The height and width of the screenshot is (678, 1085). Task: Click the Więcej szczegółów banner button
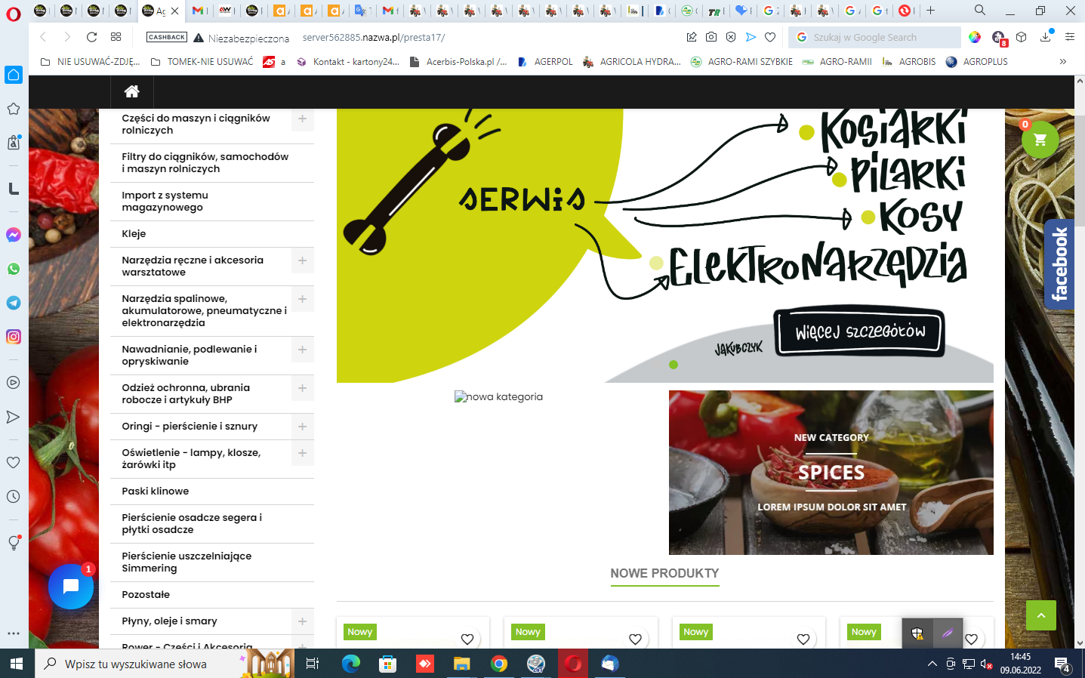(x=860, y=332)
